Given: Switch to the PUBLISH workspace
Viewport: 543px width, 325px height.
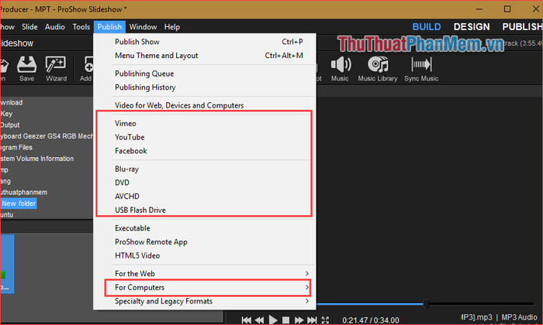Looking at the screenshot, I should [x=522, y=26].
